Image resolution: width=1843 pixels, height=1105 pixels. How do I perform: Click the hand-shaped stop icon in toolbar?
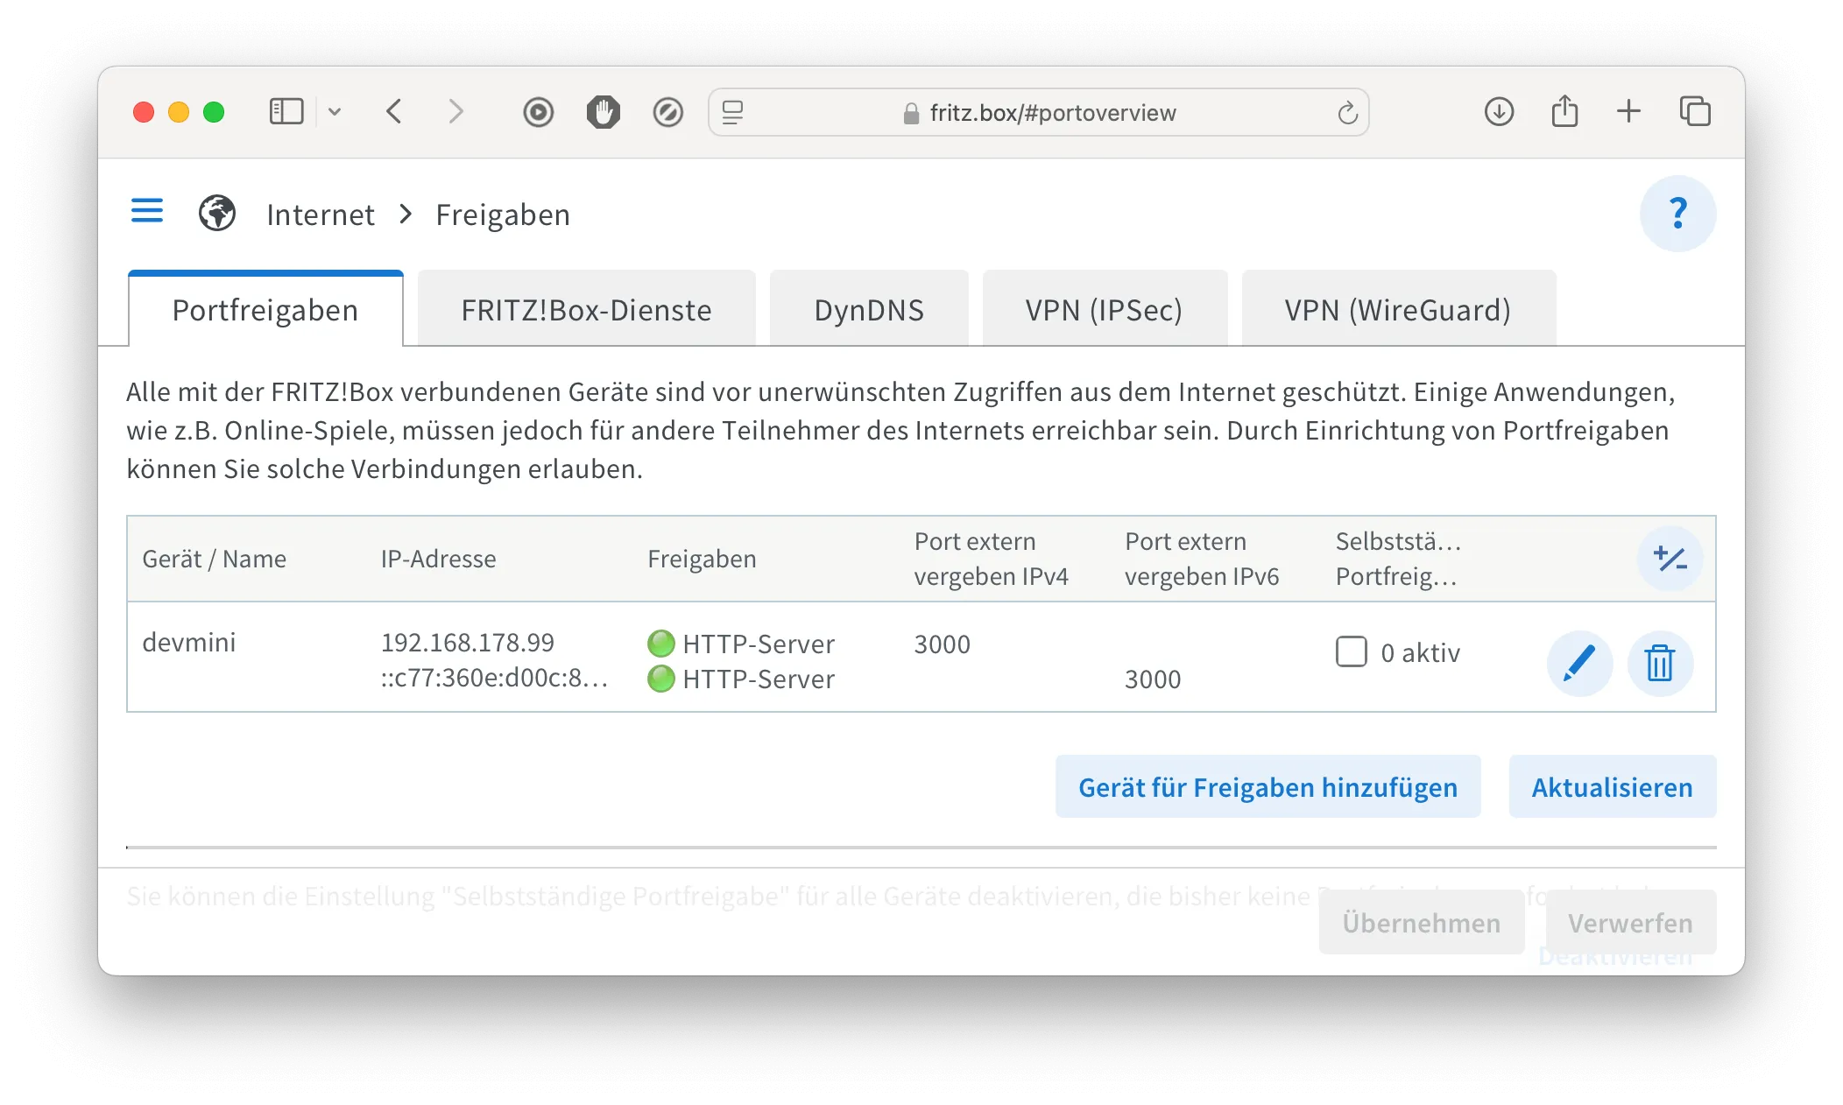tap(603, 112)
